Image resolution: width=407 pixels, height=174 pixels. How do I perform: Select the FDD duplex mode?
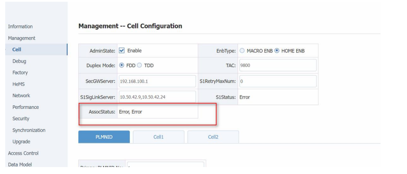coord(122,66)
